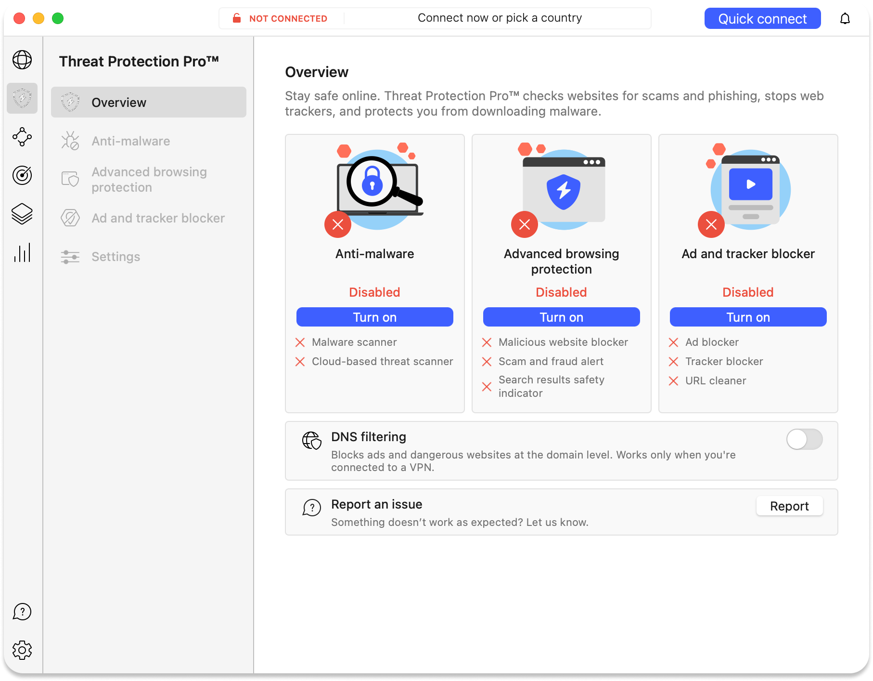This screenshot has width=873, height=681.
Task: Click the notifications bell icon
Action: (x=845, y=19)
